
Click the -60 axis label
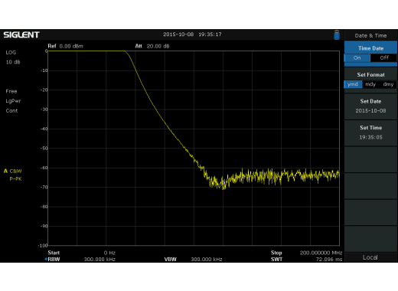pos(44,168)
